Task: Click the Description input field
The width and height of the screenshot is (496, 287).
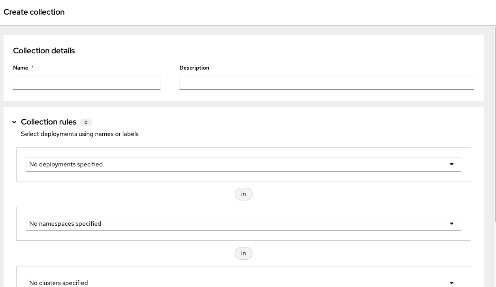Action: coord(326,83)
